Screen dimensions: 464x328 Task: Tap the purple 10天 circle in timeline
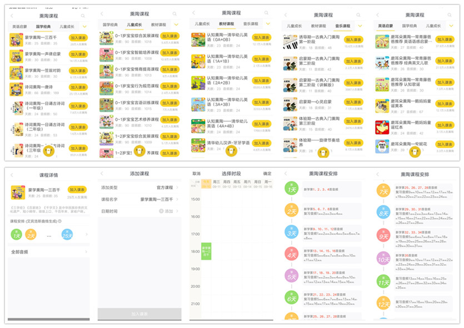[383, 259]
